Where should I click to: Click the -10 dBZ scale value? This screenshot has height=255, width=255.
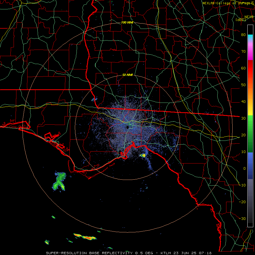point(243,185)
